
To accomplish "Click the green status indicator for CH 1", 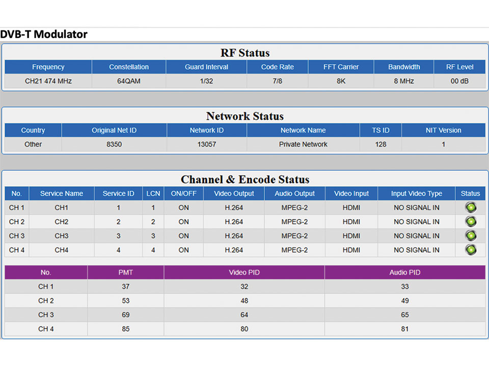I will coord(471,207).
